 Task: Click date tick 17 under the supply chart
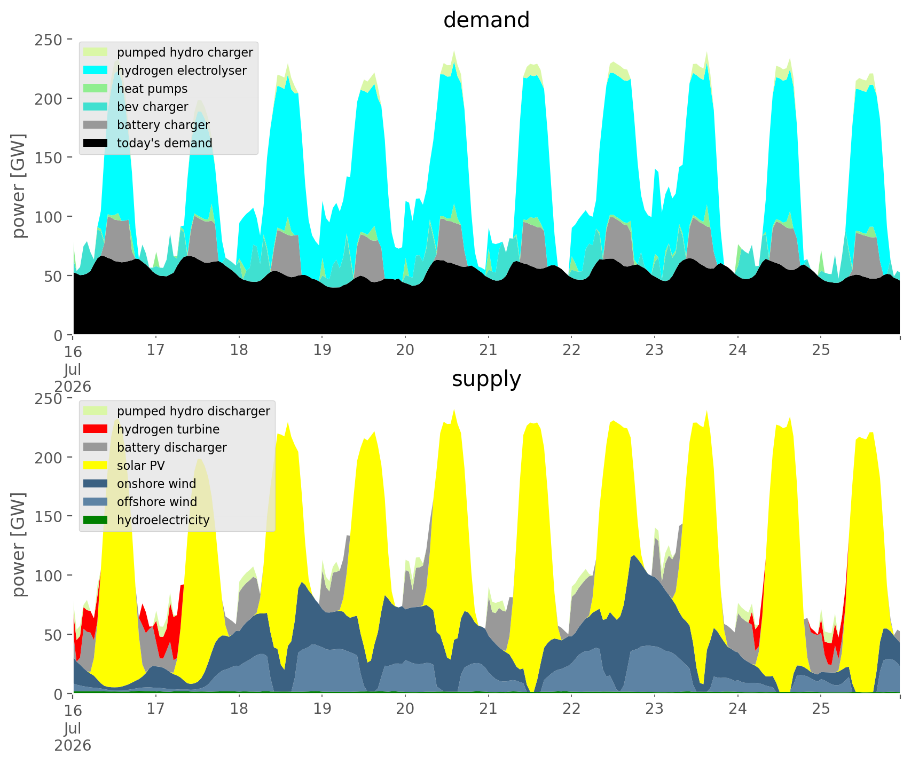click(x=155, y=709)
